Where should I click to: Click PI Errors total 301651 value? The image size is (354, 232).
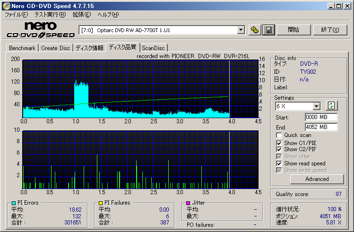73,223
